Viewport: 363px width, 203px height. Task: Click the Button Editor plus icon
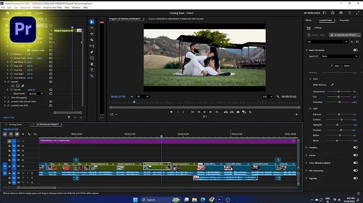click(296, 115)
